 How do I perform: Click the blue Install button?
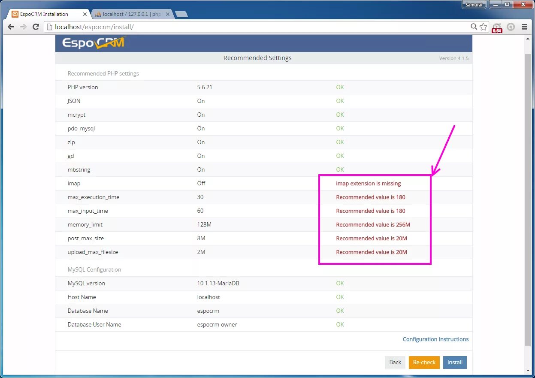[x=455, y=363]
